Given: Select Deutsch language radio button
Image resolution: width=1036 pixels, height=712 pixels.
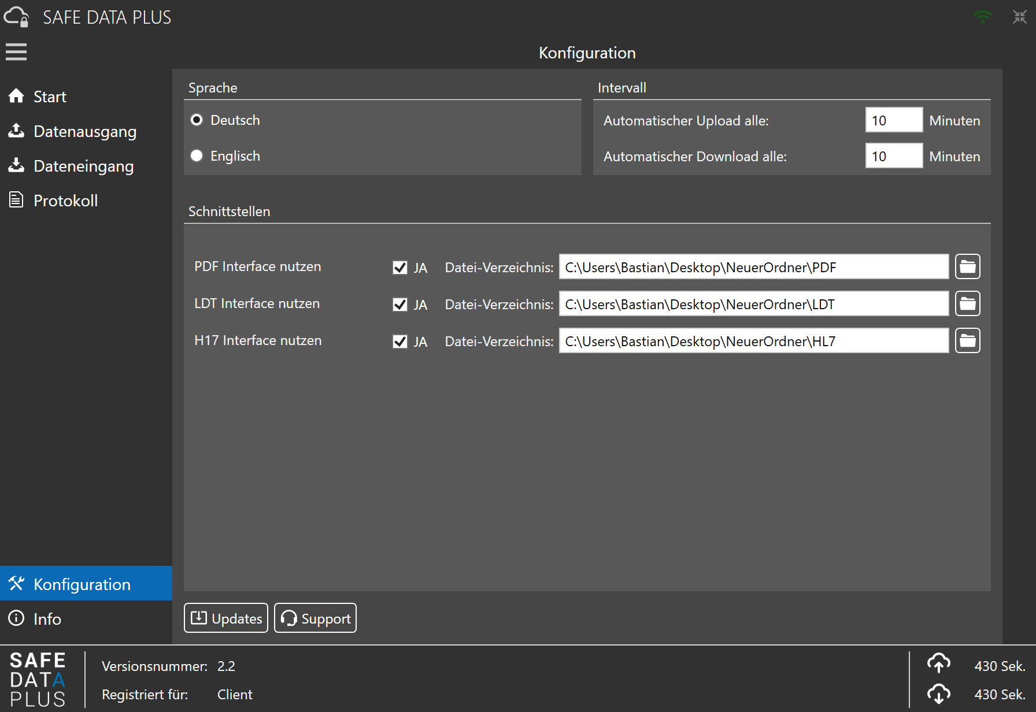Looking at the screenshot, I should tap(197, 120).
